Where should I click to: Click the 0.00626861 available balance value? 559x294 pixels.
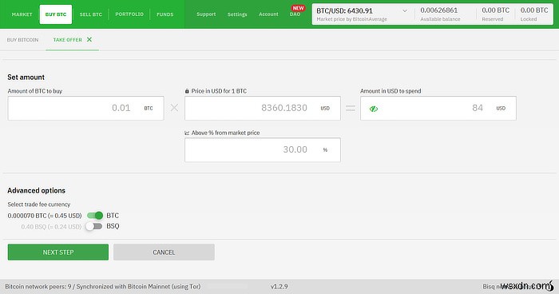pyautogui.click(x=438, y=10)
